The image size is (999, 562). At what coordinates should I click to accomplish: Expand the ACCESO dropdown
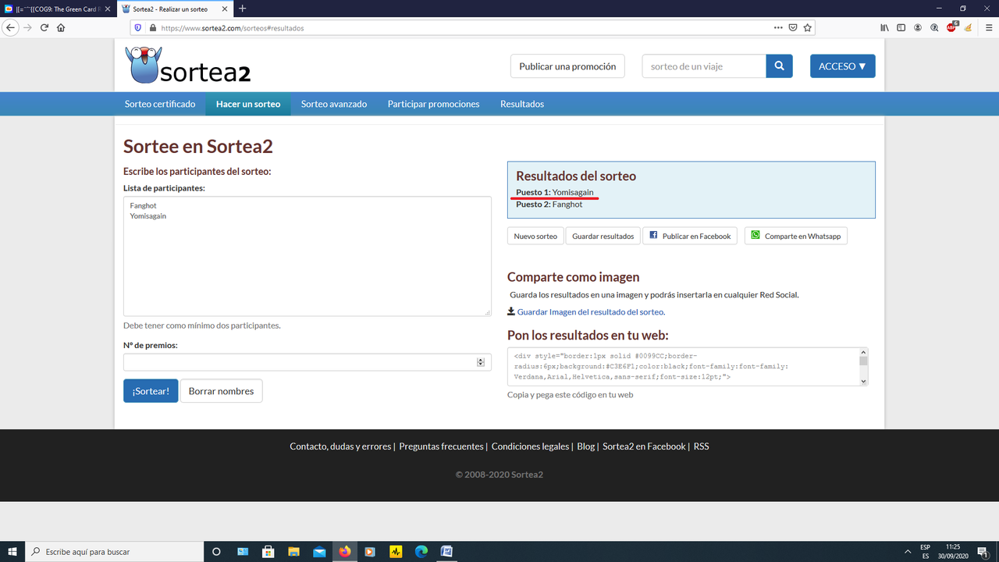[842, 66]
